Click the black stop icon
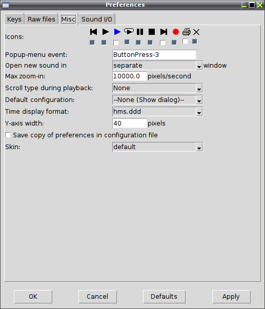This screenshot has width=265, height=309. point(152,32)
